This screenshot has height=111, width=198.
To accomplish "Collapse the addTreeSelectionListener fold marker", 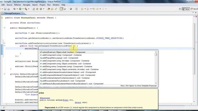I will 5,43.
